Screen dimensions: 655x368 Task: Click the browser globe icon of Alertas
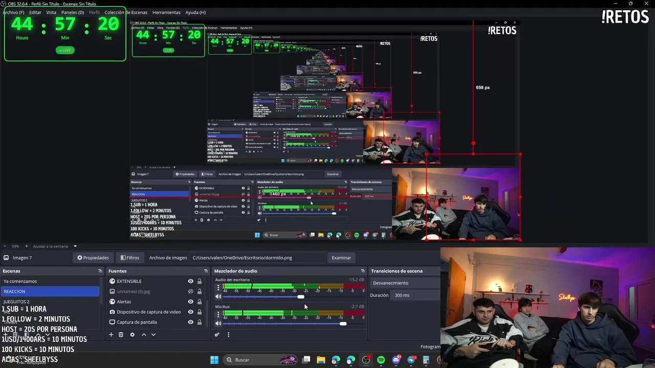tap(112, 302)
